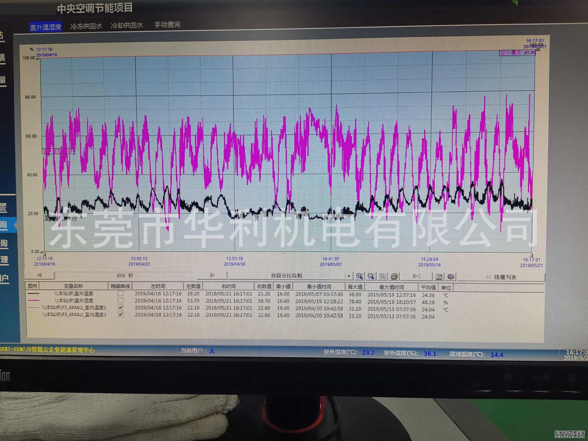Toggle hide curve for 室外湿度 row
Image resolution: width=588 pixels, height=441 pixels.
(x=121, y=300)
